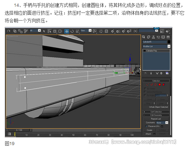Switch to Polygon sub-object selection
The image size is (189, 148).
pyautogui.click(x=159, y=84)
